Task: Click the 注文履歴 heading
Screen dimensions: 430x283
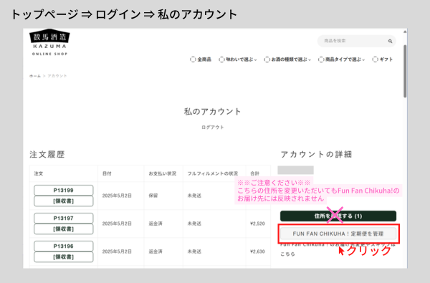Action: pos(47,154)
